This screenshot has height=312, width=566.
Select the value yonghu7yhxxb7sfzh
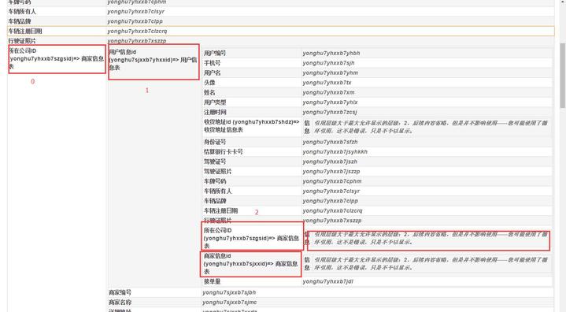[331, 142]
